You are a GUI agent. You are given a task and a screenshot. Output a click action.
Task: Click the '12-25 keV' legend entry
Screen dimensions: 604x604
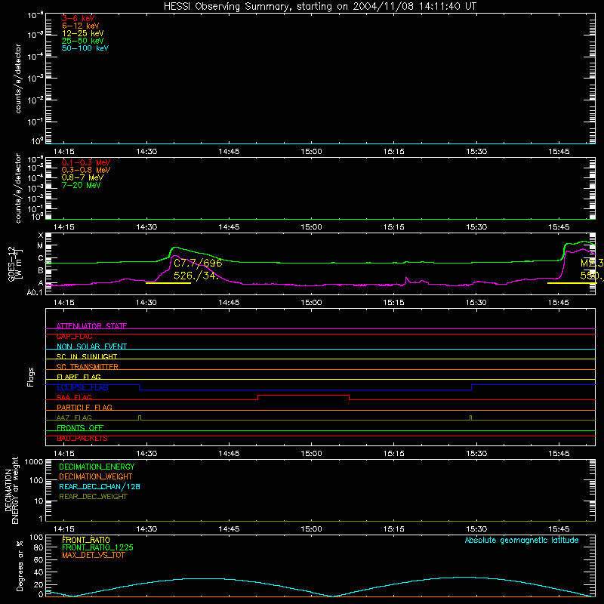[83, 33]
